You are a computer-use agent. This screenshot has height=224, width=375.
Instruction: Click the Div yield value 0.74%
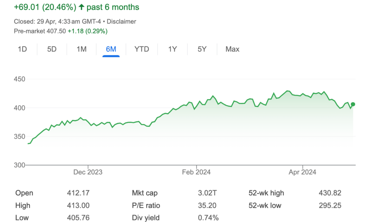(208, 218)
